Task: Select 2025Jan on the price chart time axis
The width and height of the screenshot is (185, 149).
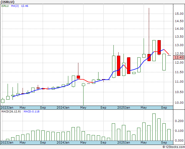Action: [123, 108]
